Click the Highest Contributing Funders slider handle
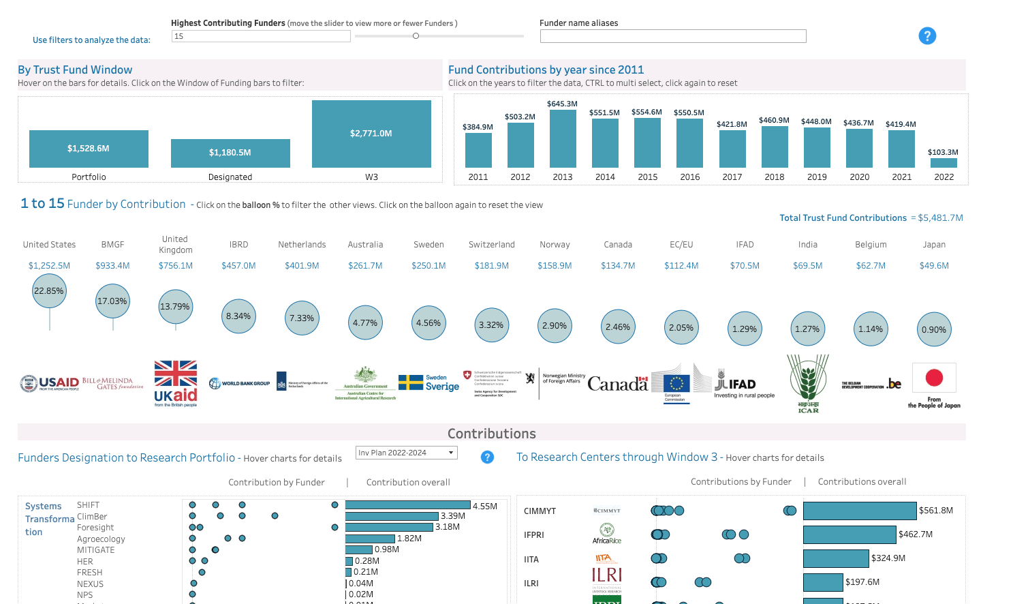This screenshot has height=604, width=1013. tap(416, 36)
